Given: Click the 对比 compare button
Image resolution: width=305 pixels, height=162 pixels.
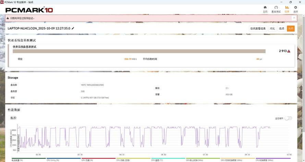Looking at the screenshot, I should 272,28.
